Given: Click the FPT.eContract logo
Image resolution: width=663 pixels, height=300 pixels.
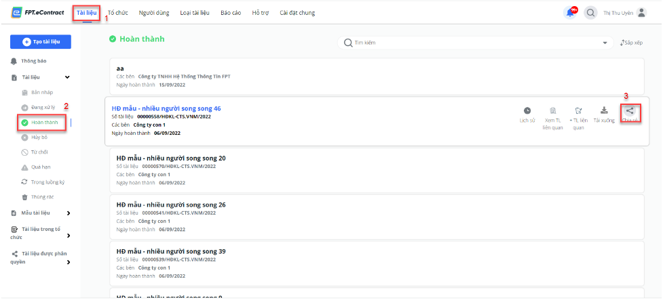Looking at the screenshot, I should [x=37, y=13].
